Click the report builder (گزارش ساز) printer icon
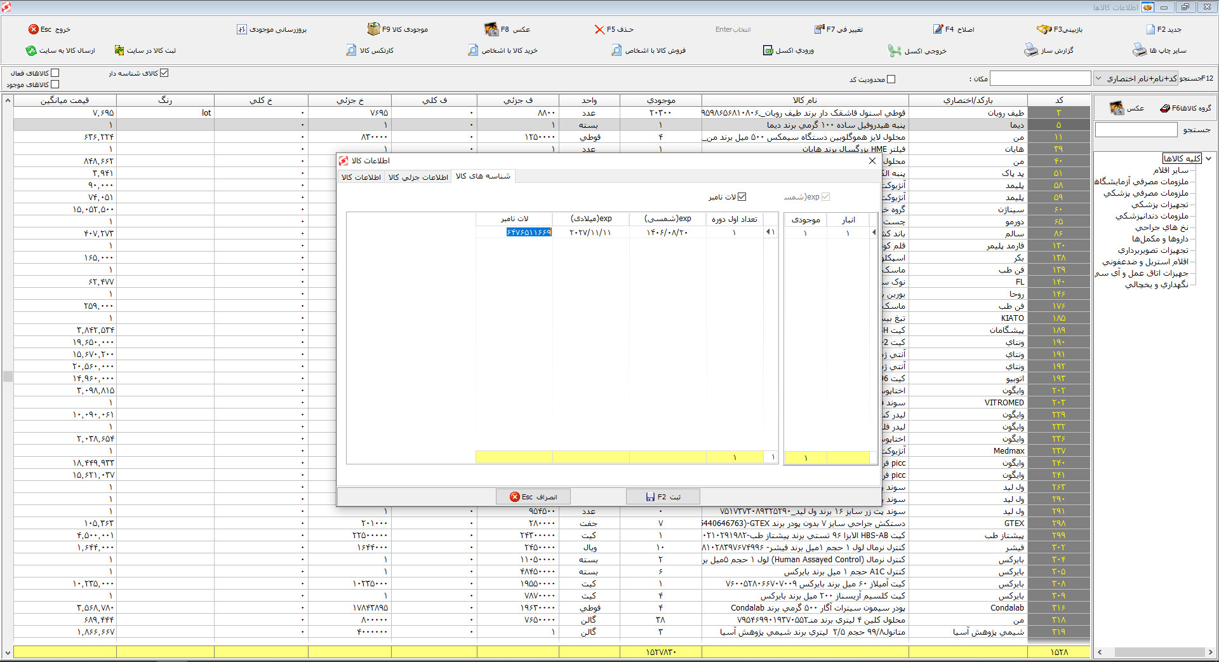Viewport: 1219px width, 662px height. [1030, 50]
